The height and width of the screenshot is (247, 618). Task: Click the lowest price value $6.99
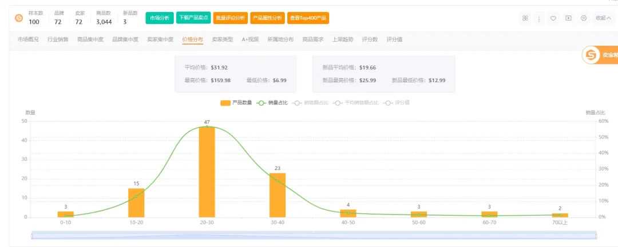coord(279,80)
